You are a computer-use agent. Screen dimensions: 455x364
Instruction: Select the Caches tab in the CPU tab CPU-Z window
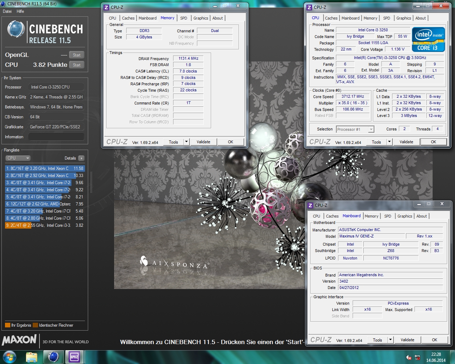click(331, 18)
